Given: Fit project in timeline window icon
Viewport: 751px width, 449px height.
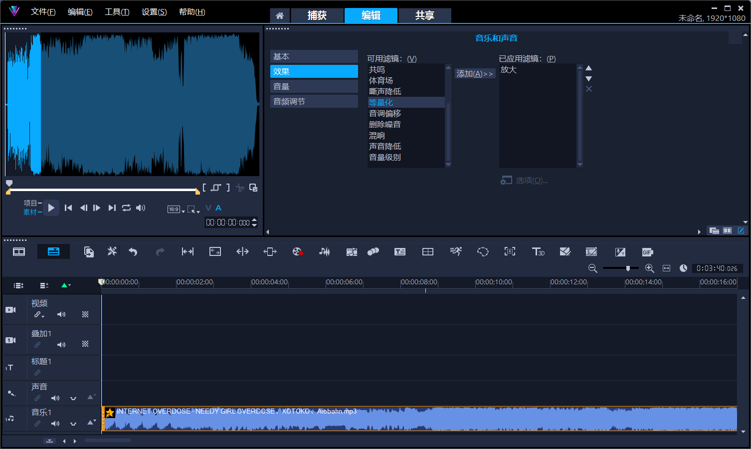Looking at the screenshot, I should [666, 268].
